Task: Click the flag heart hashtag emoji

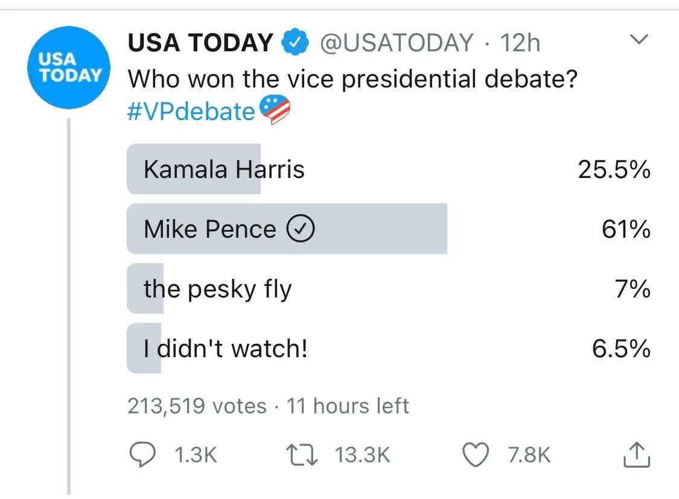Action: point(275,111)
